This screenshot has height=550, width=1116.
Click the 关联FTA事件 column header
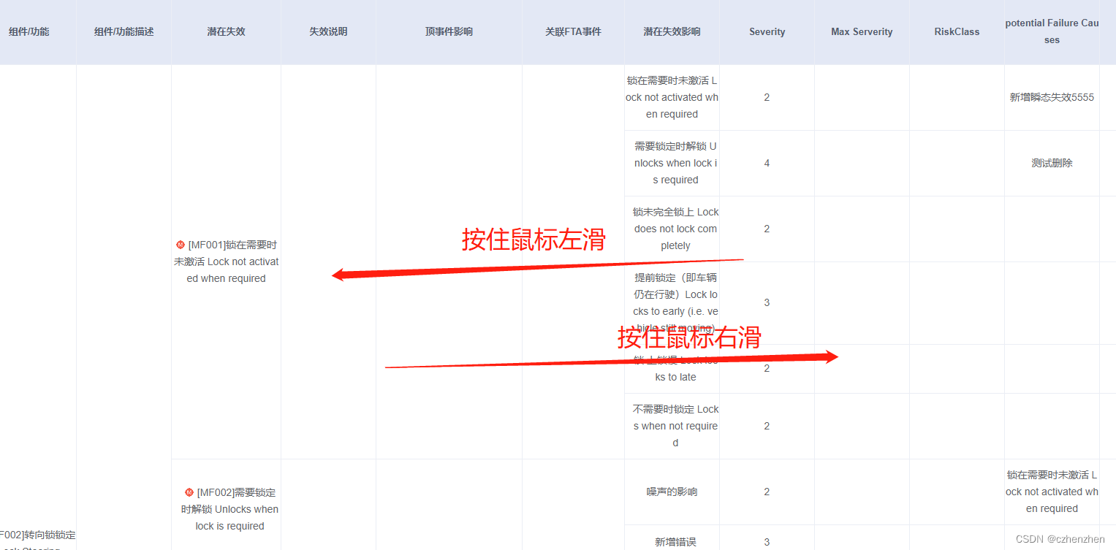574,32
